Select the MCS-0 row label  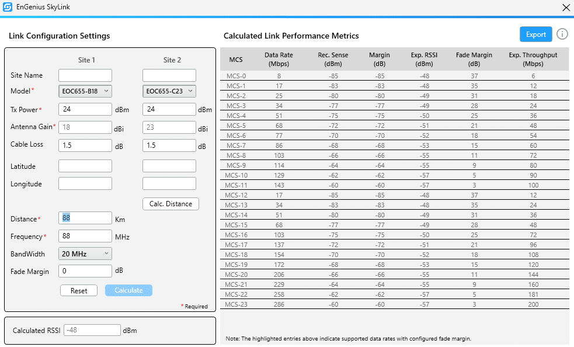pos(236,76)
